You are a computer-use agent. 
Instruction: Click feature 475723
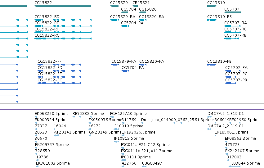pos(226,148)
